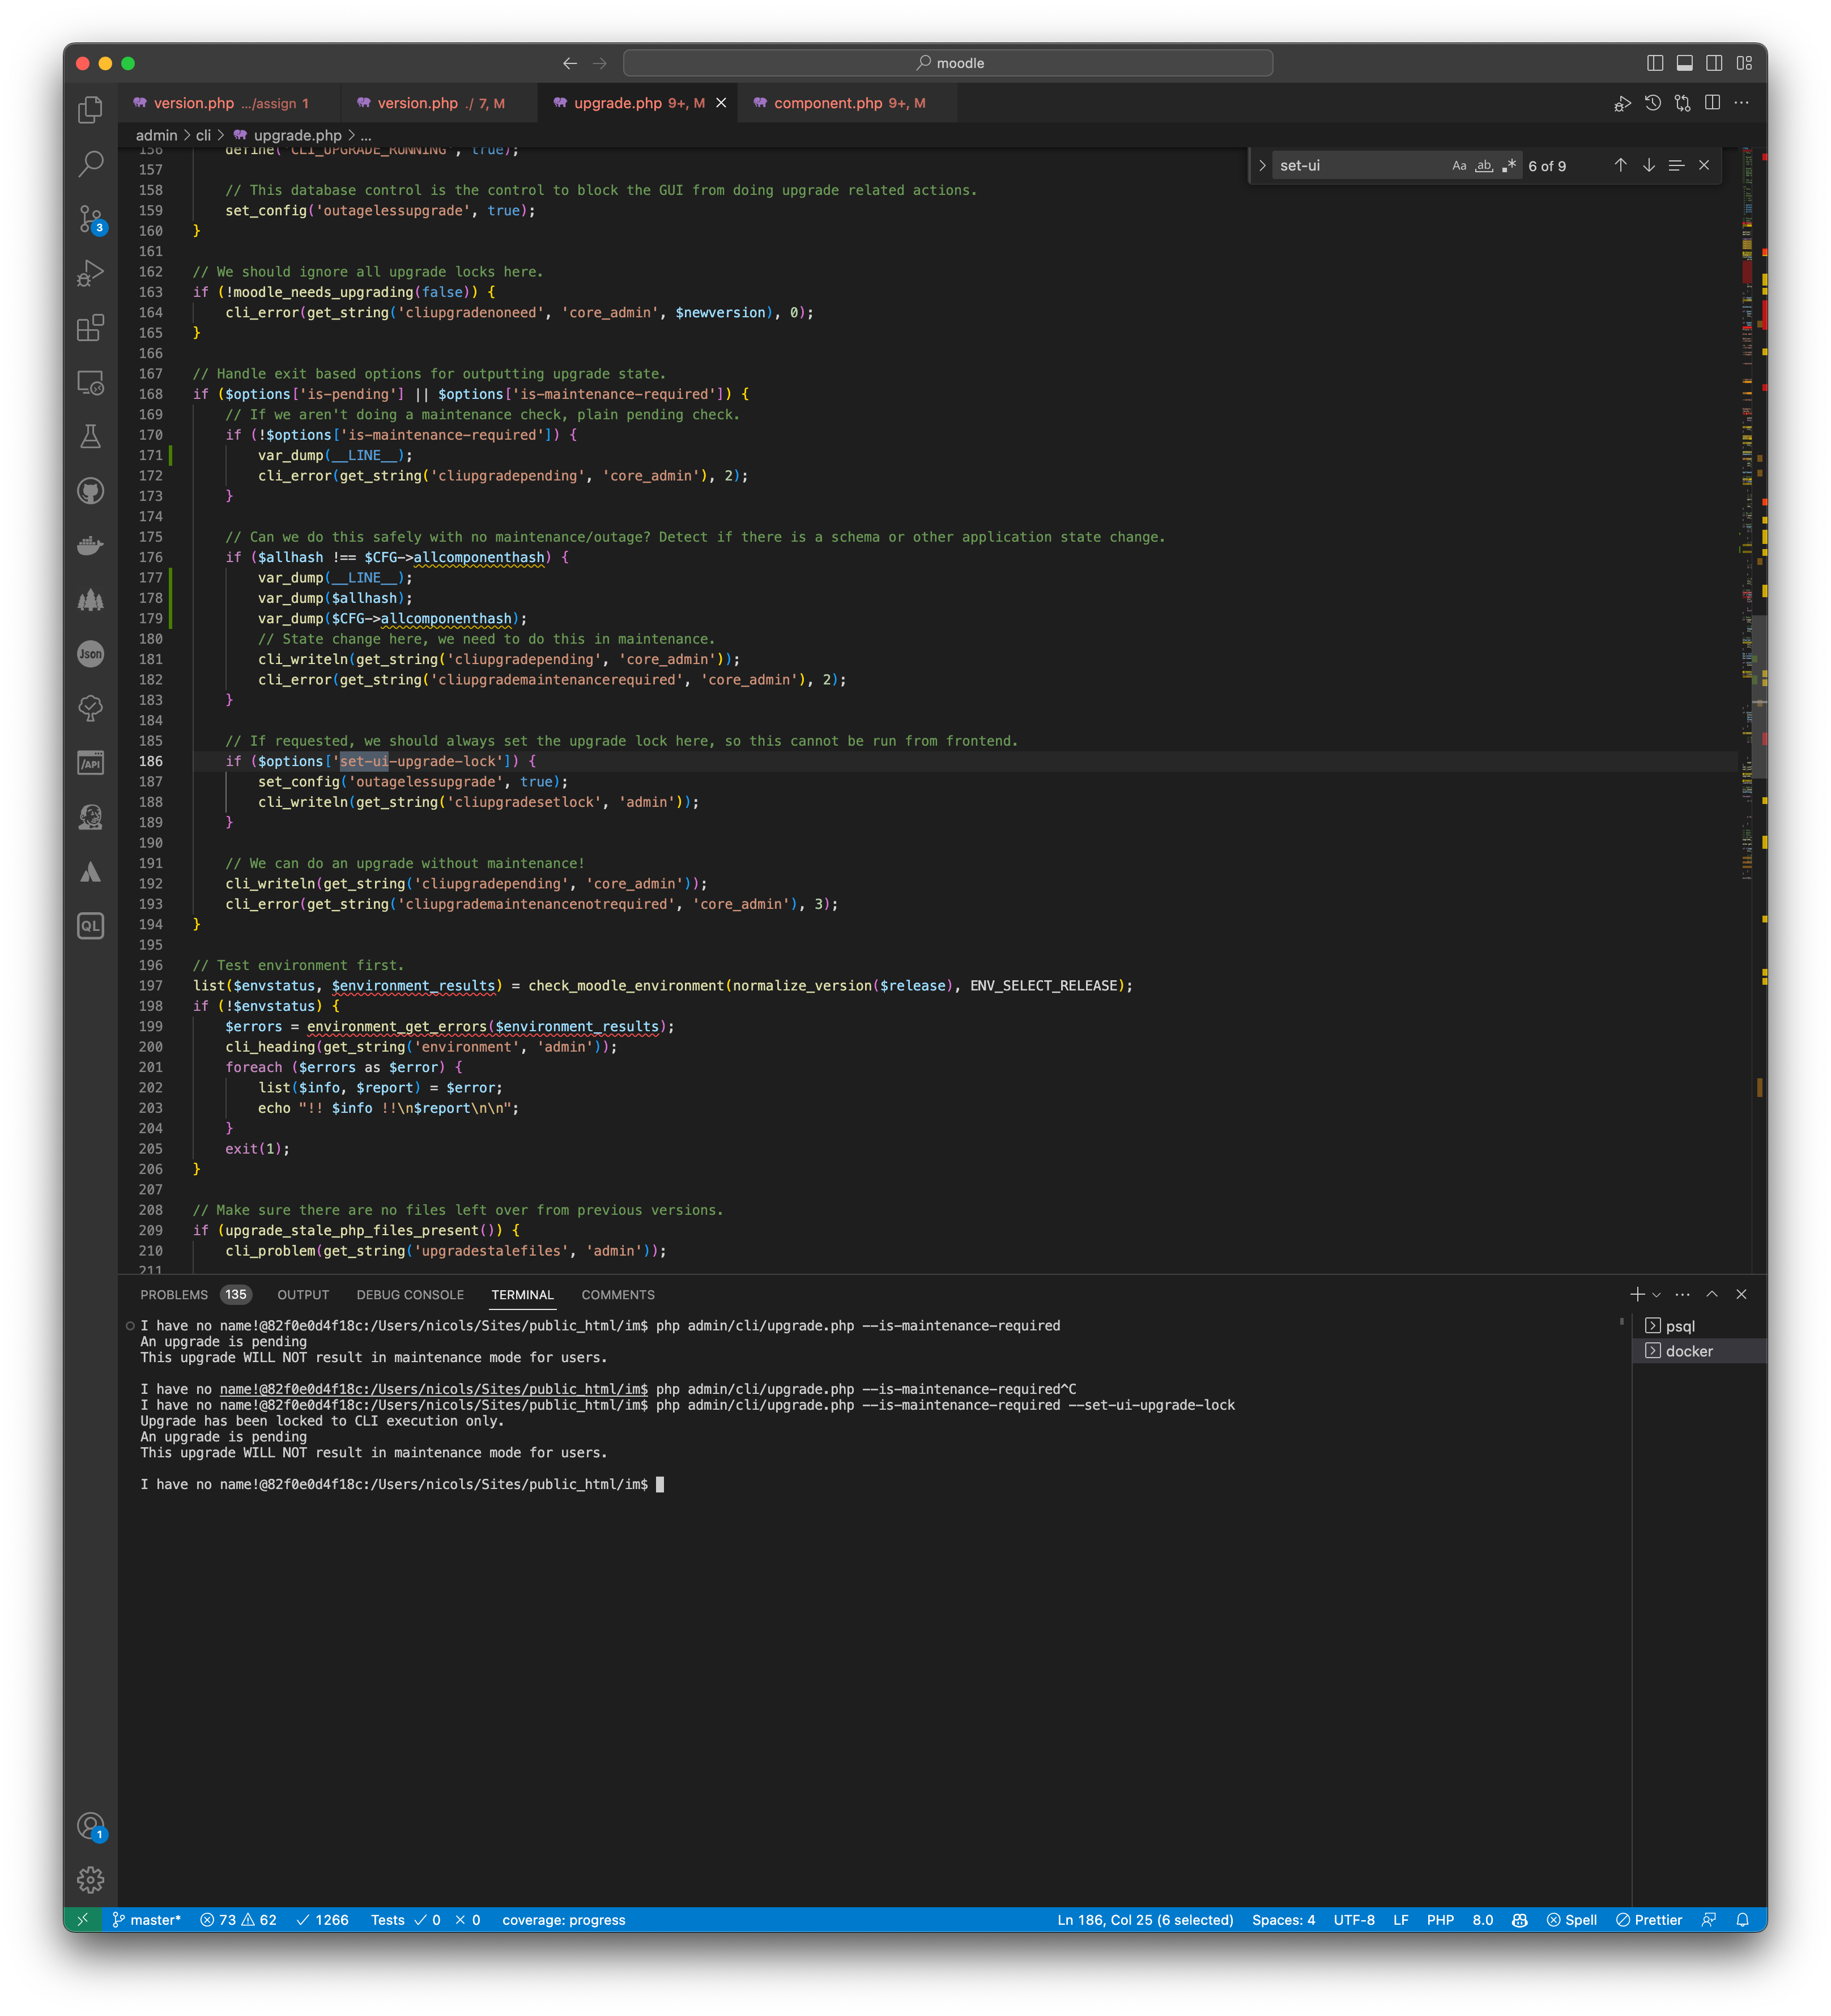Open indentation Spaces: 4 selector

pos(1284,1920)
